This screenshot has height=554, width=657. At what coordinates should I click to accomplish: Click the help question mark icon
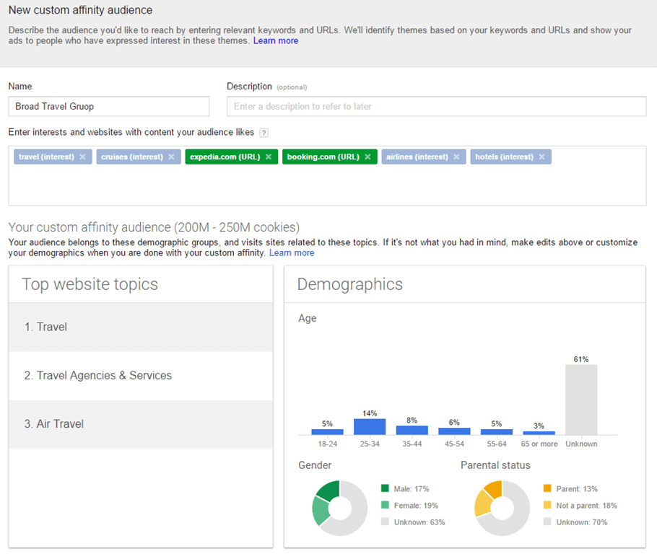(264, 133)
